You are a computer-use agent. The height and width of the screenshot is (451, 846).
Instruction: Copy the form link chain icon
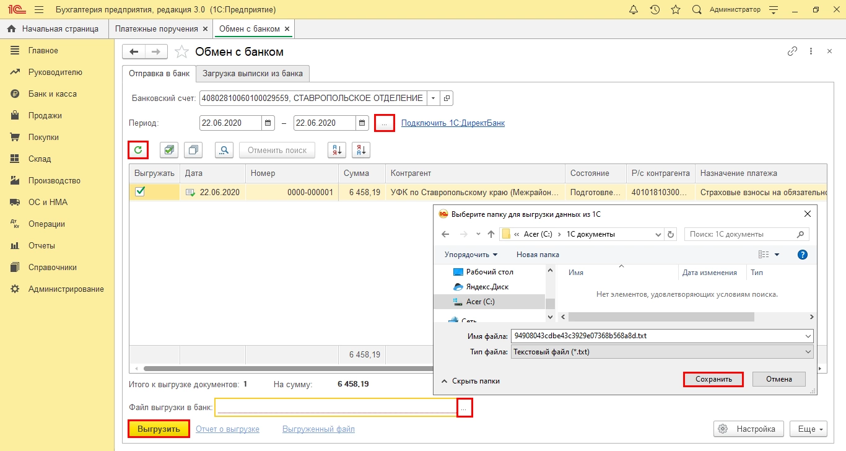(x=792, y=51)
